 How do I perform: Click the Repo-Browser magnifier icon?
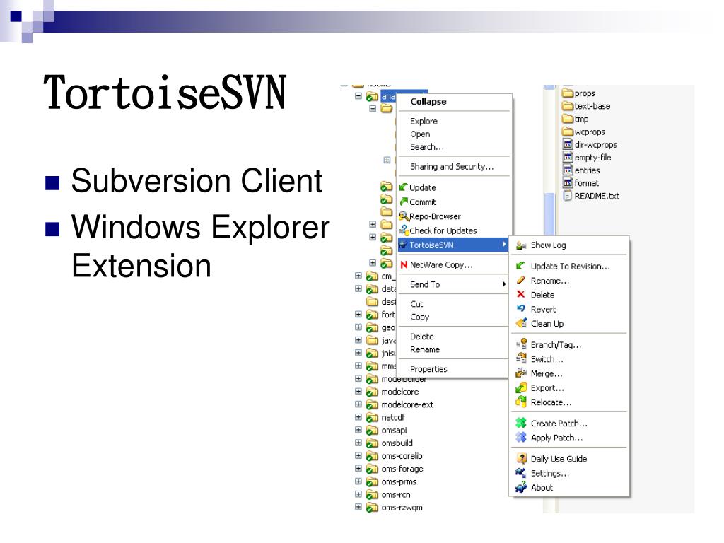tap(404, 216)
